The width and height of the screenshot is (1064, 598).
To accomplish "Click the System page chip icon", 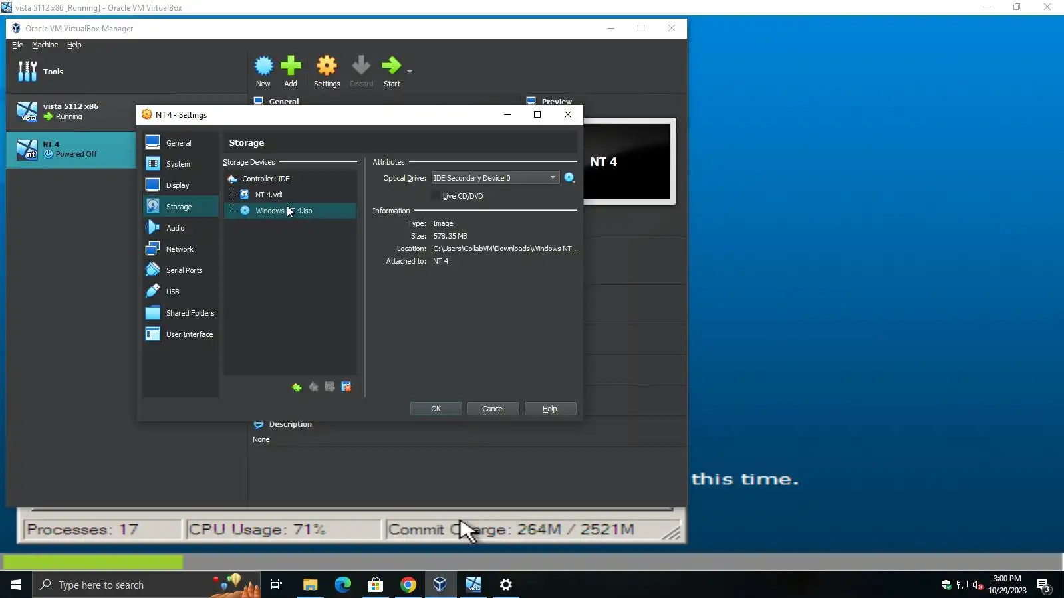I will click(152, 163).
